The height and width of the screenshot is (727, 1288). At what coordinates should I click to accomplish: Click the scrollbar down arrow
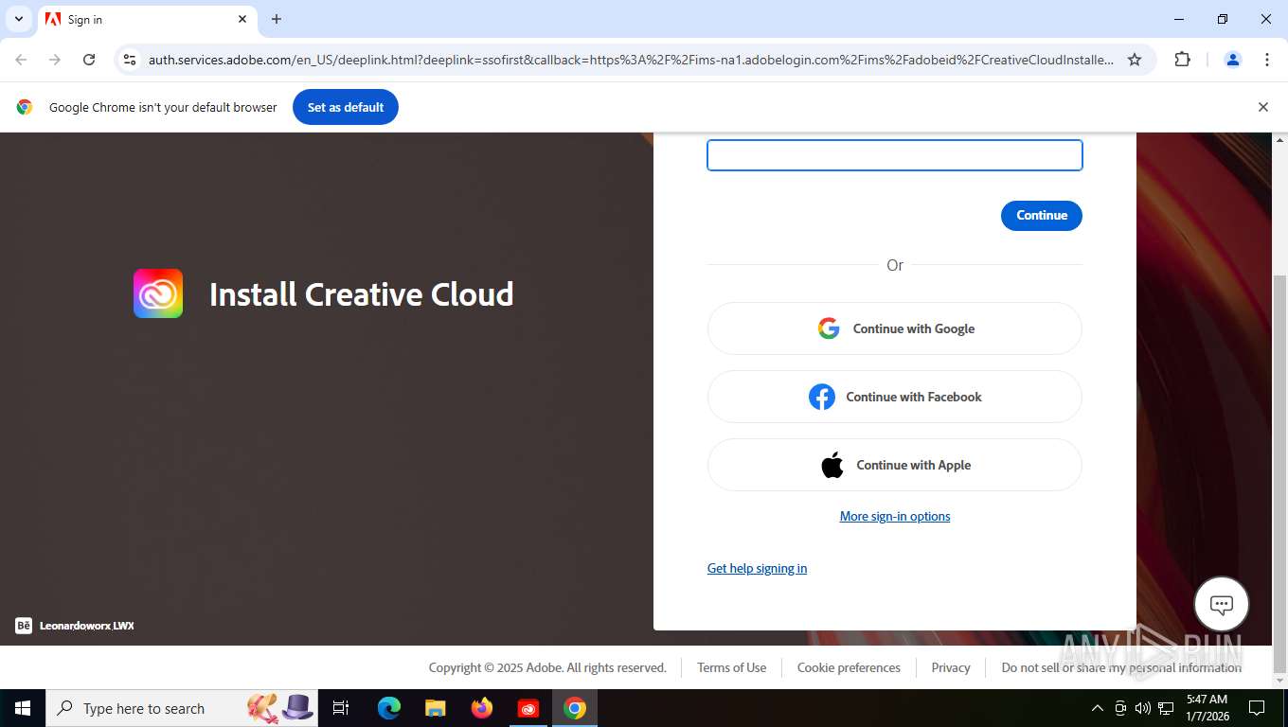tap(1279, 680)
